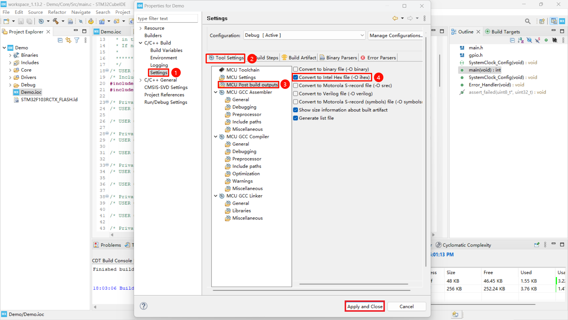568x320 pixels.
Task: Open the Navigate menu
Action: point(81,12)
